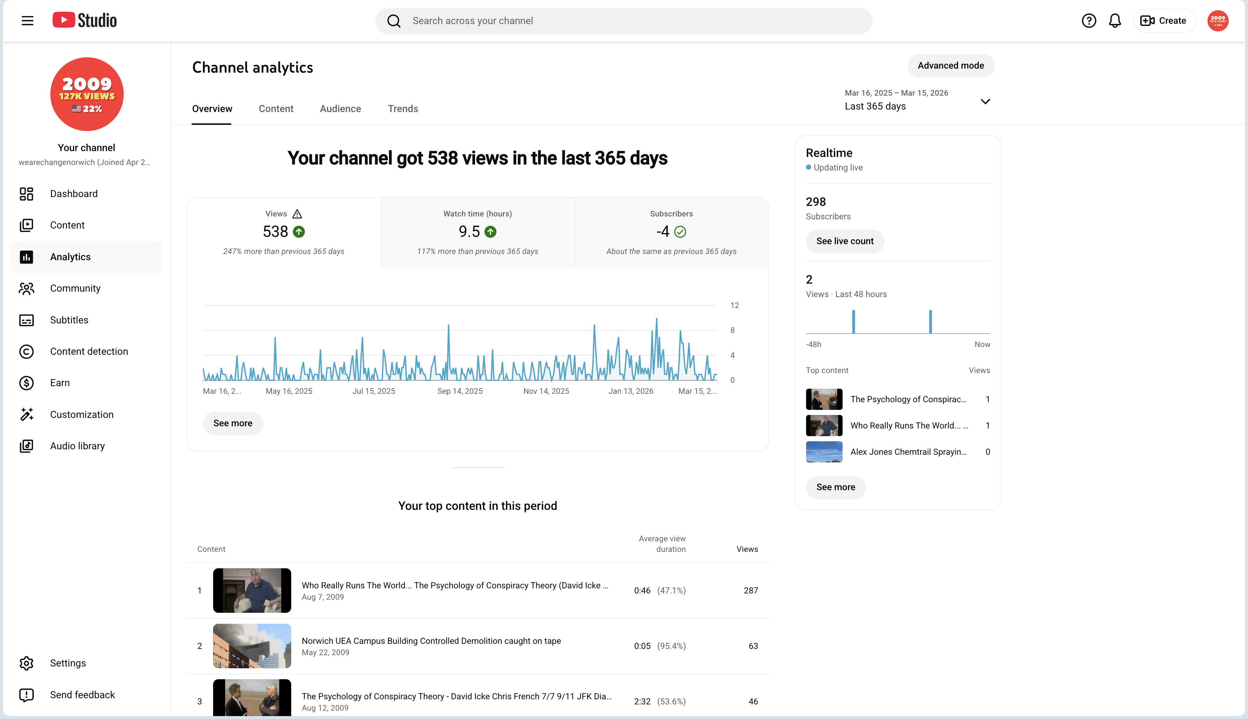1248x719 pixels.
Task: Click the Views column header
Action: (747, 549)
